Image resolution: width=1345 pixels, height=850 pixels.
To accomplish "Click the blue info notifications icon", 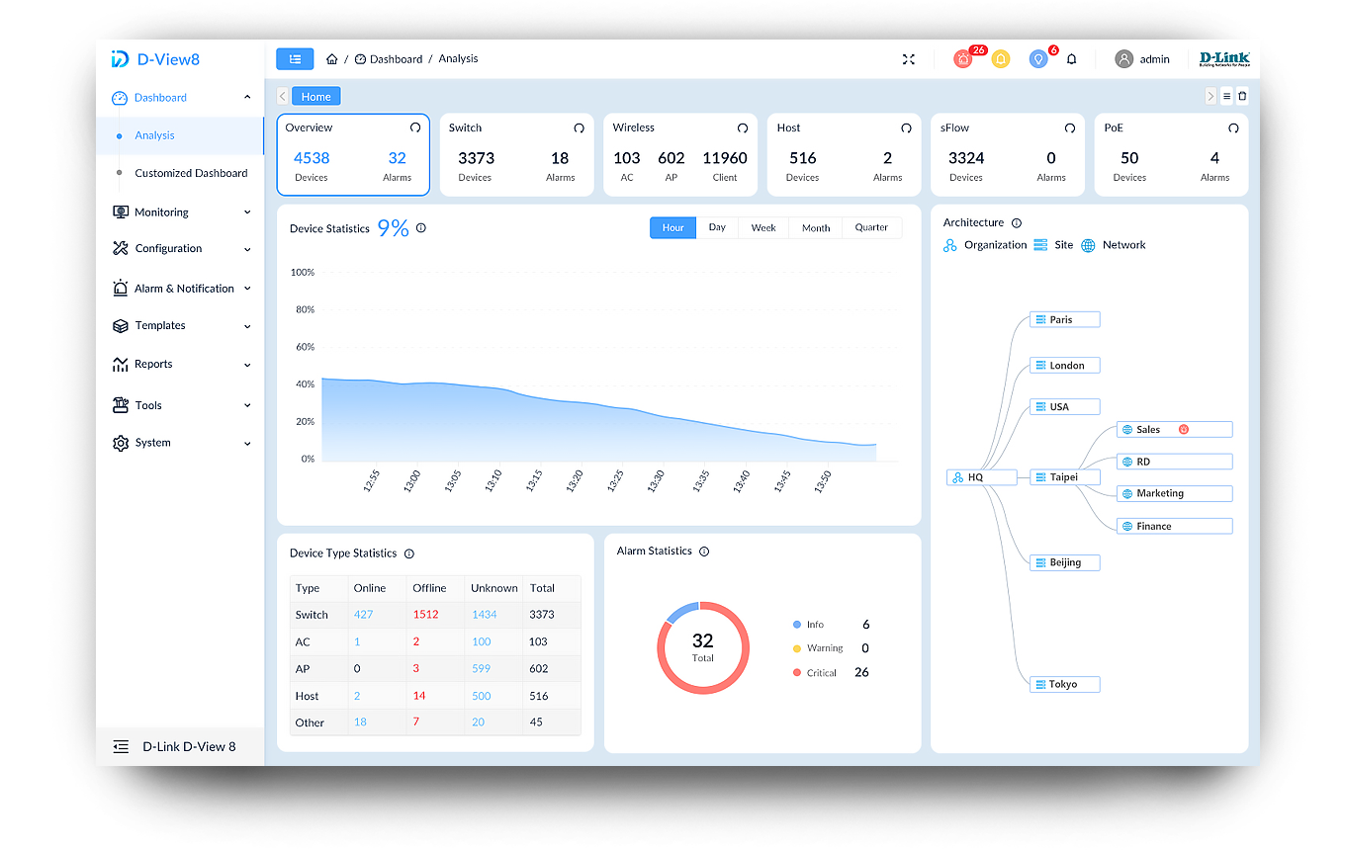I will (1037, 59).
